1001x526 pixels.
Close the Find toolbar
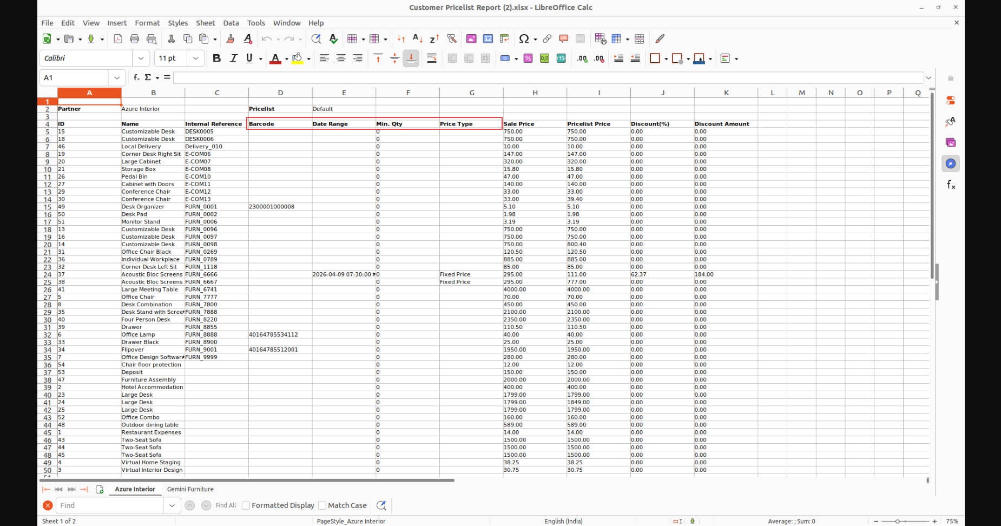click(48, 505)
